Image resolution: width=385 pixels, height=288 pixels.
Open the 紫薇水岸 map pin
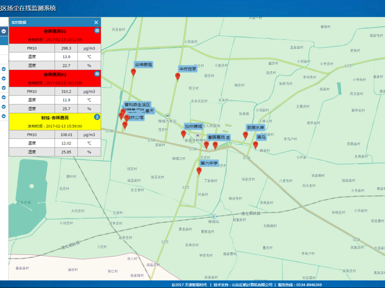tap(246, 135)
